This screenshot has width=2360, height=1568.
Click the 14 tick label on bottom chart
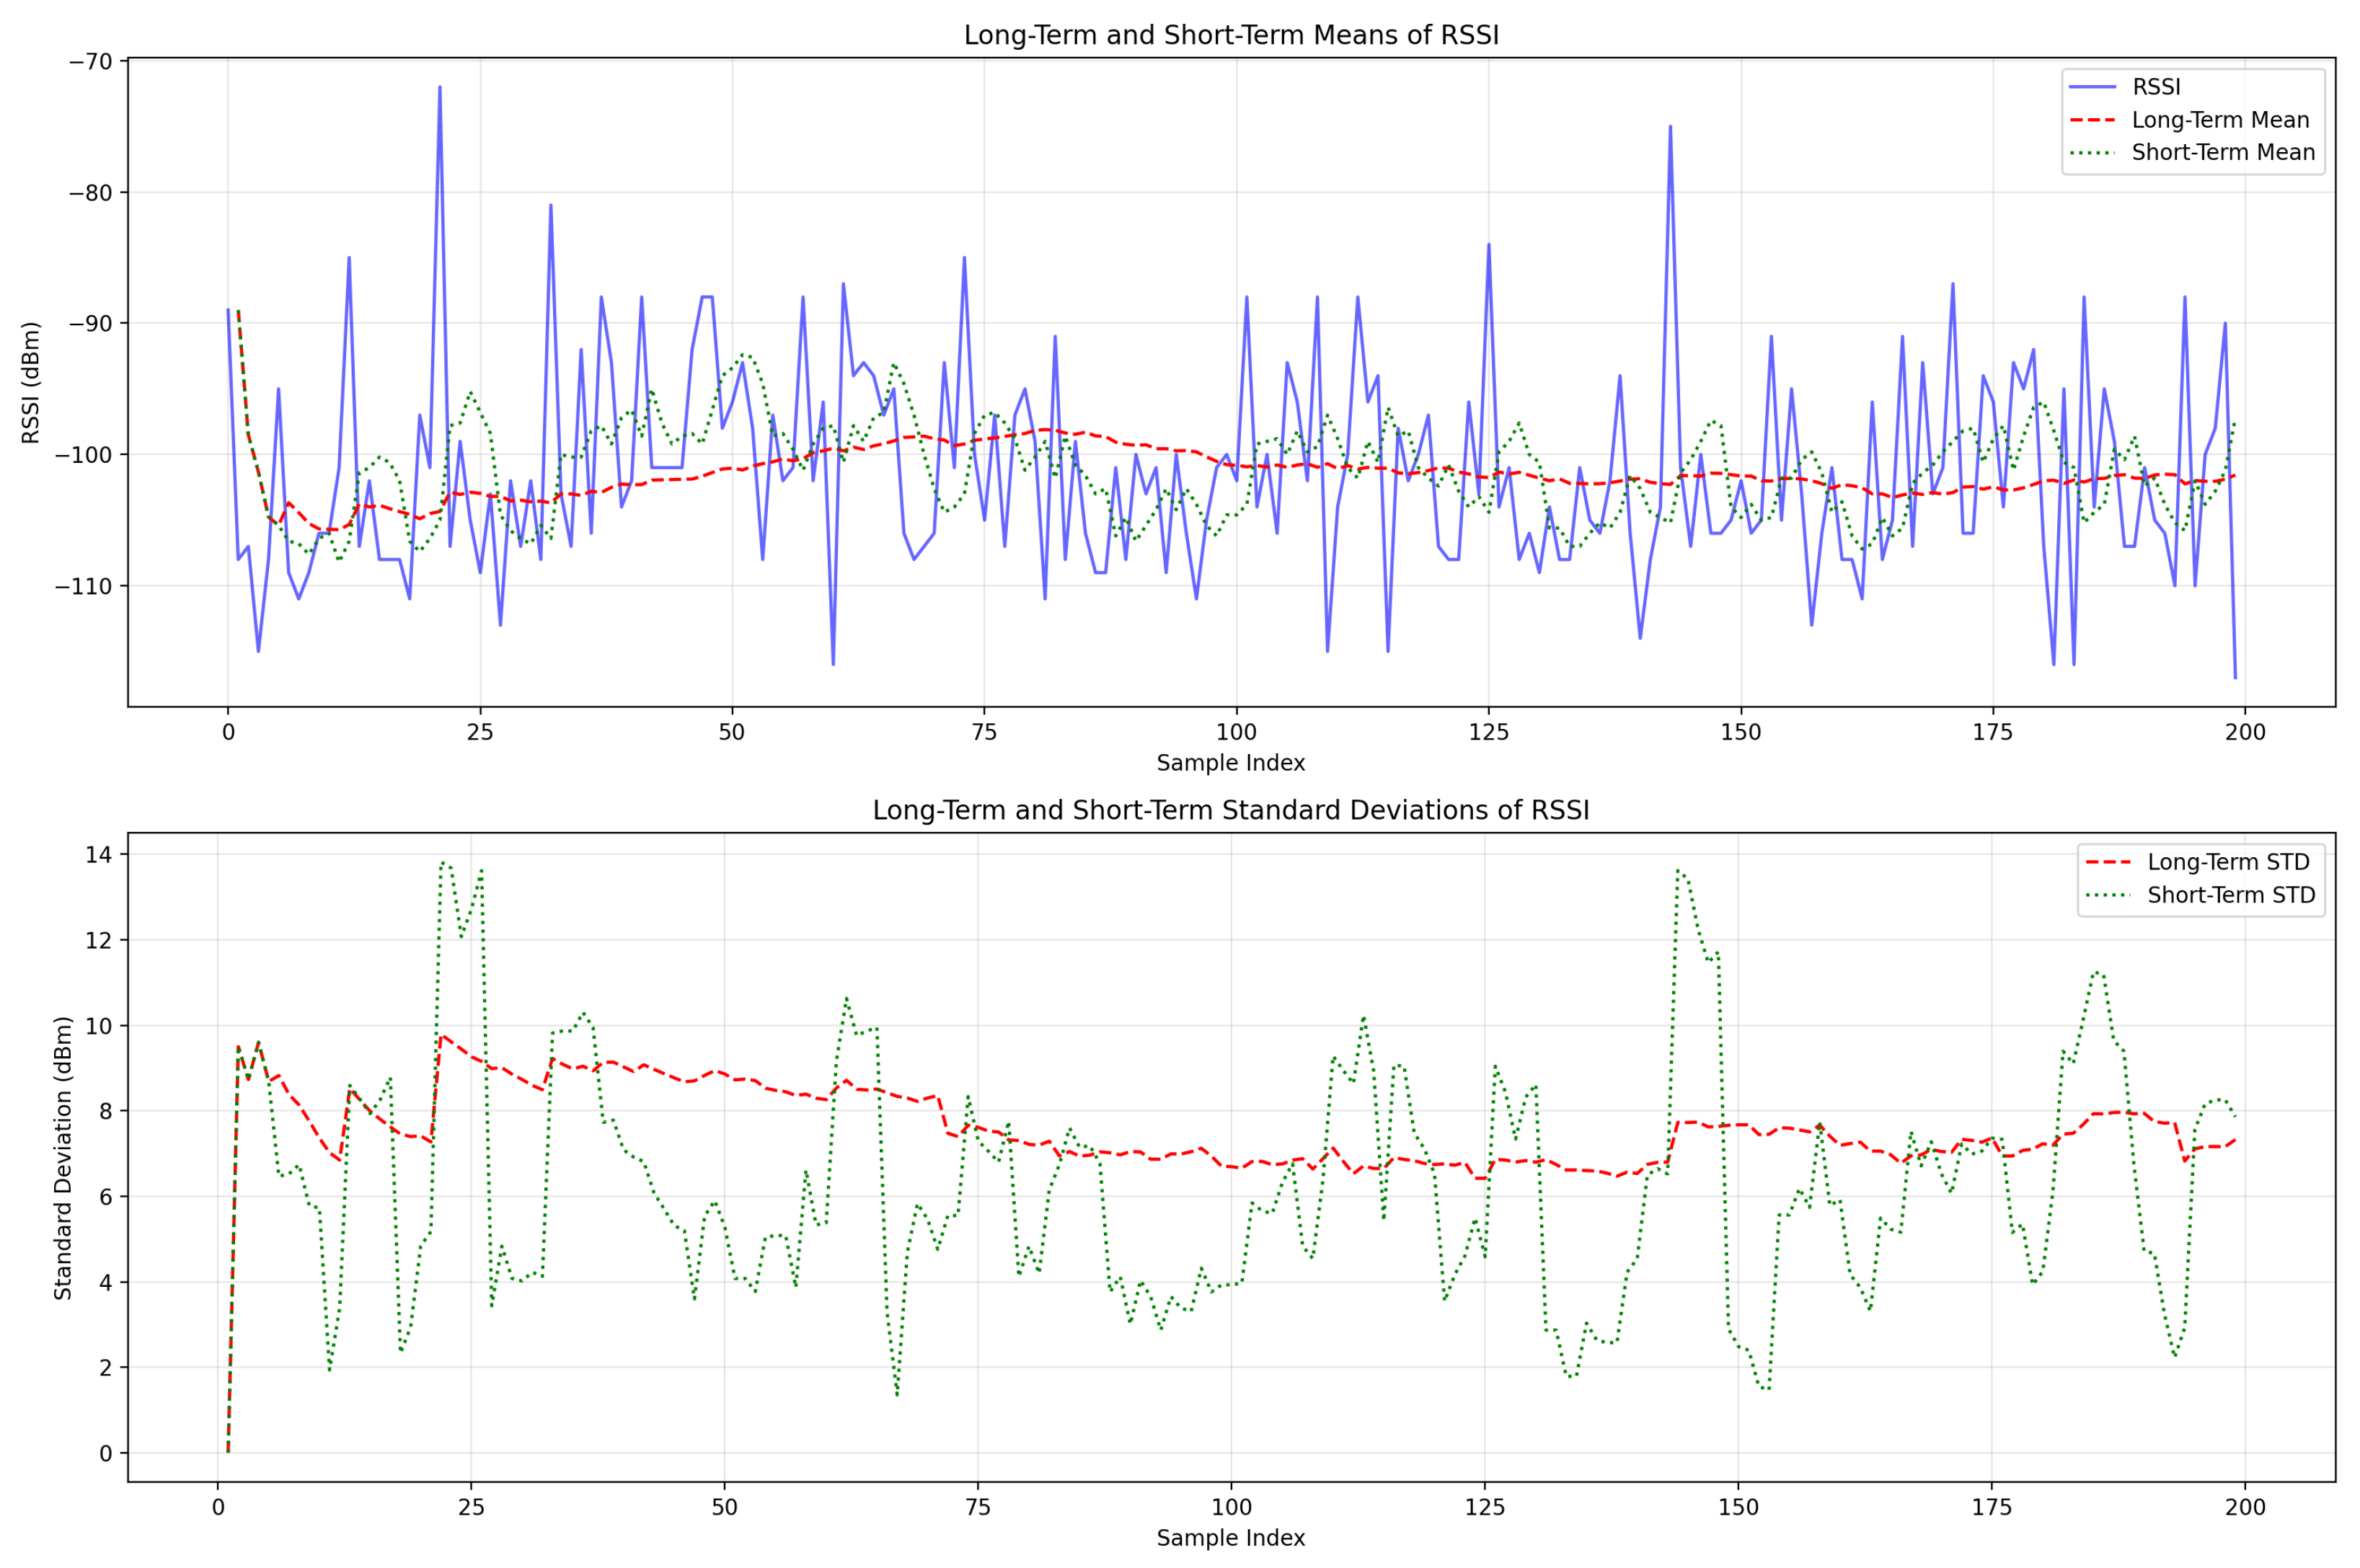click(x=99, y=854)
